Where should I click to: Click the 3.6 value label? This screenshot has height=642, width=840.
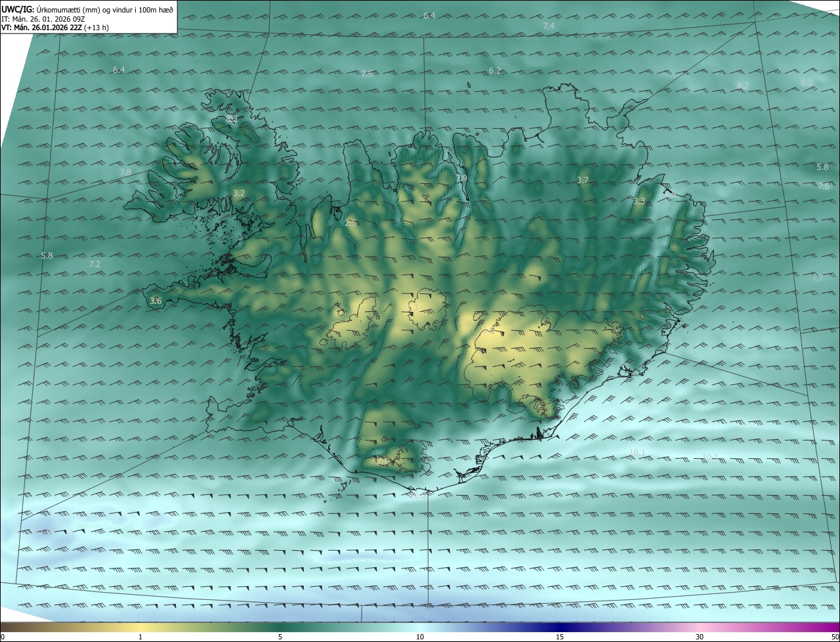(x=156, y=301)
